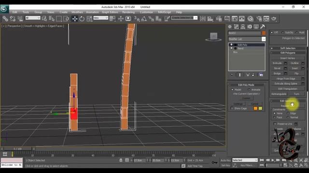Open the Tools menu

(26, 12)
